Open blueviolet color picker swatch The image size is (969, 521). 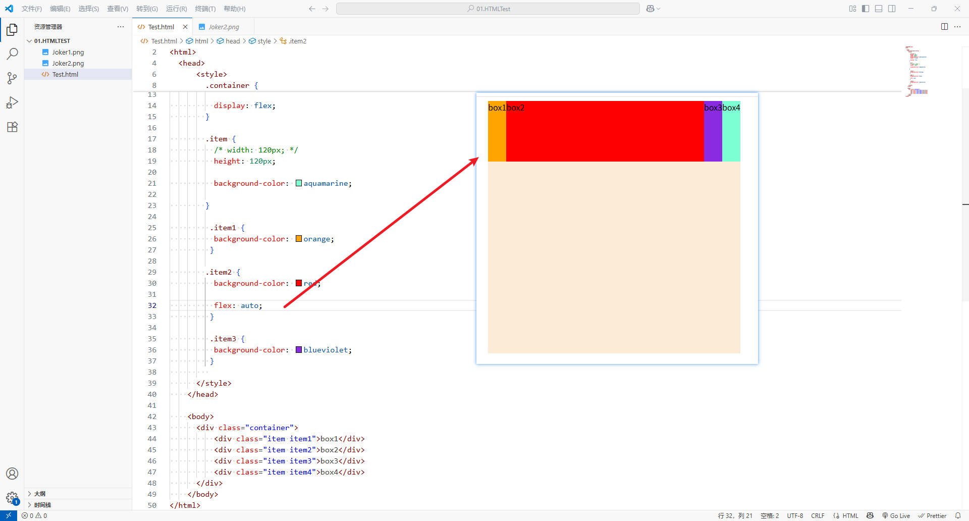[x=299, y=350]
